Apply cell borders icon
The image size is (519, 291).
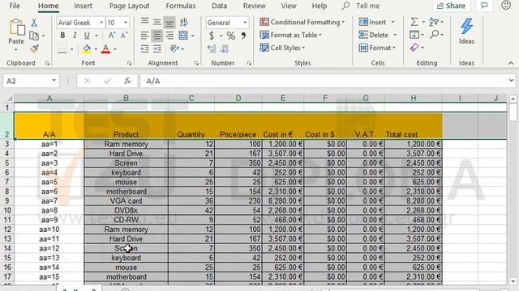click(x=62, y=48)
